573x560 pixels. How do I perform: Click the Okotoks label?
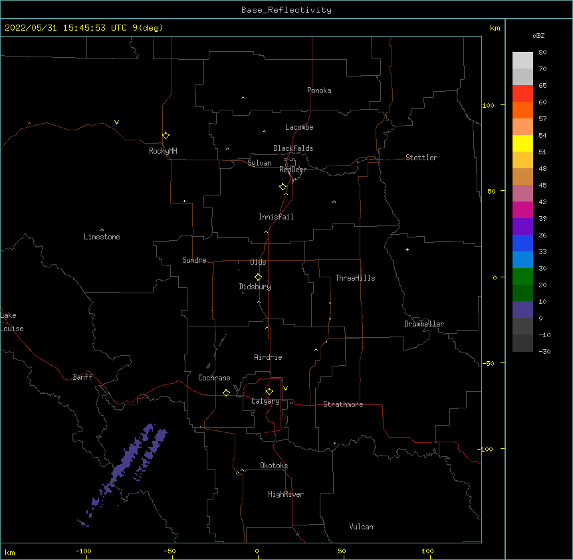click(274, 466)
